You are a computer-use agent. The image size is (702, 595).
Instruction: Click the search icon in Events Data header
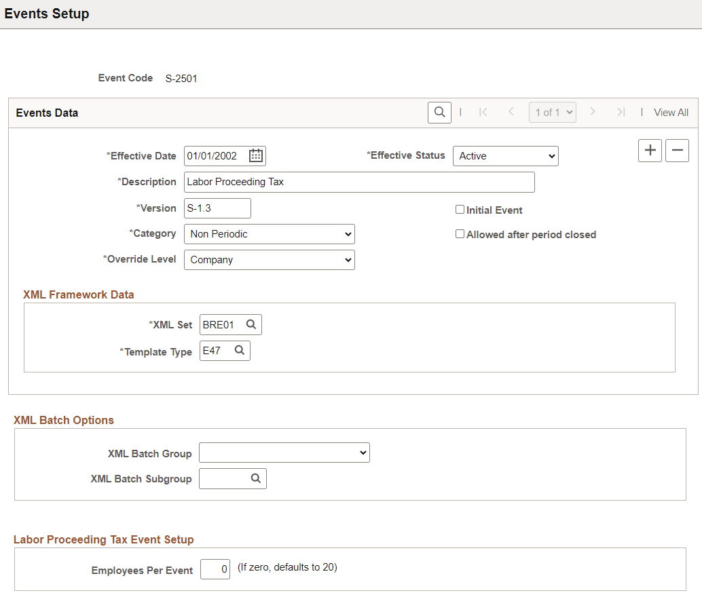click(x=439, y=112)
